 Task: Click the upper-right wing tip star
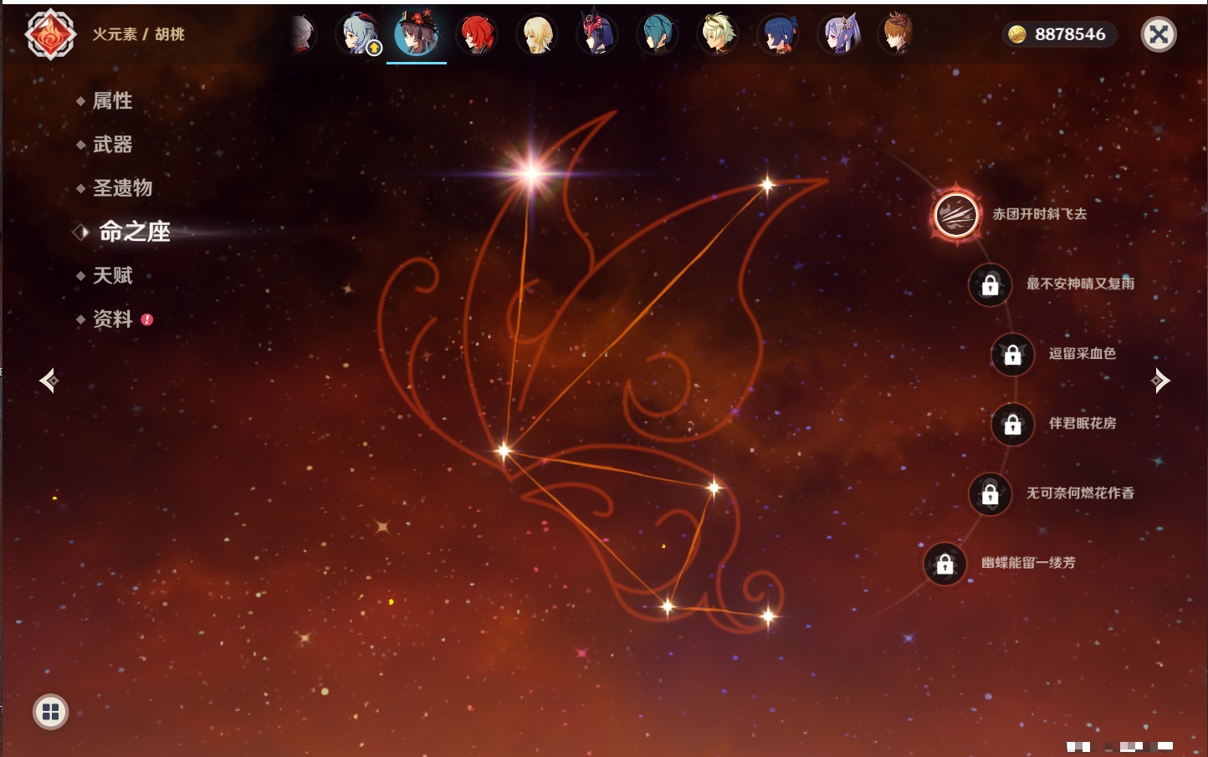pos(767,185)
